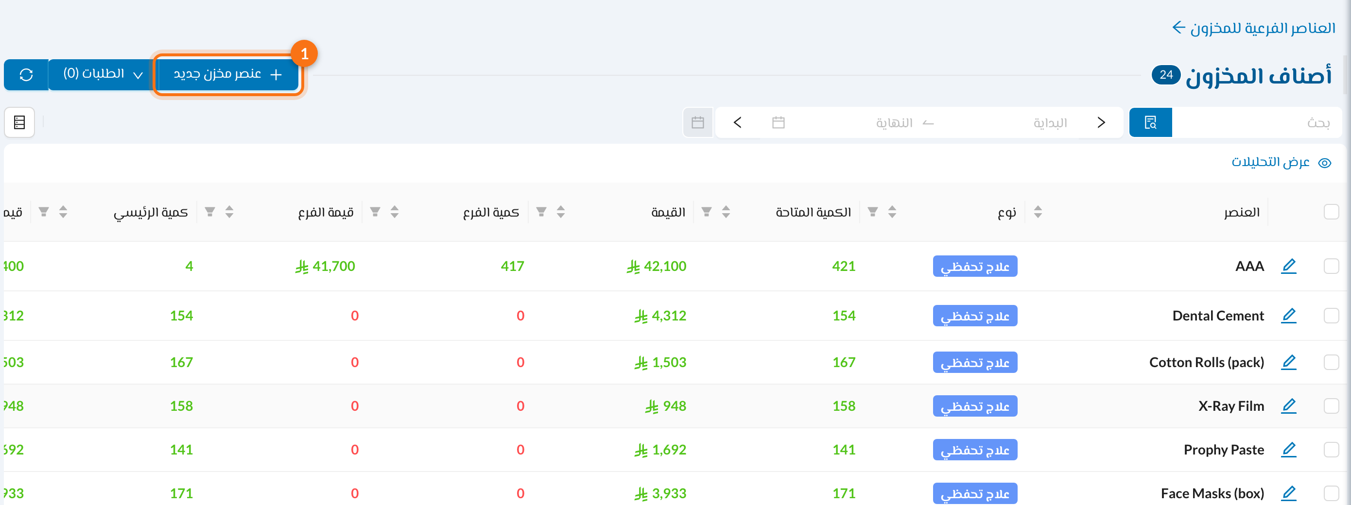Edit the Face Masks (box) pencil icon
Viewport: 1351px width, 505px height.
click(x=1289, y=493)
